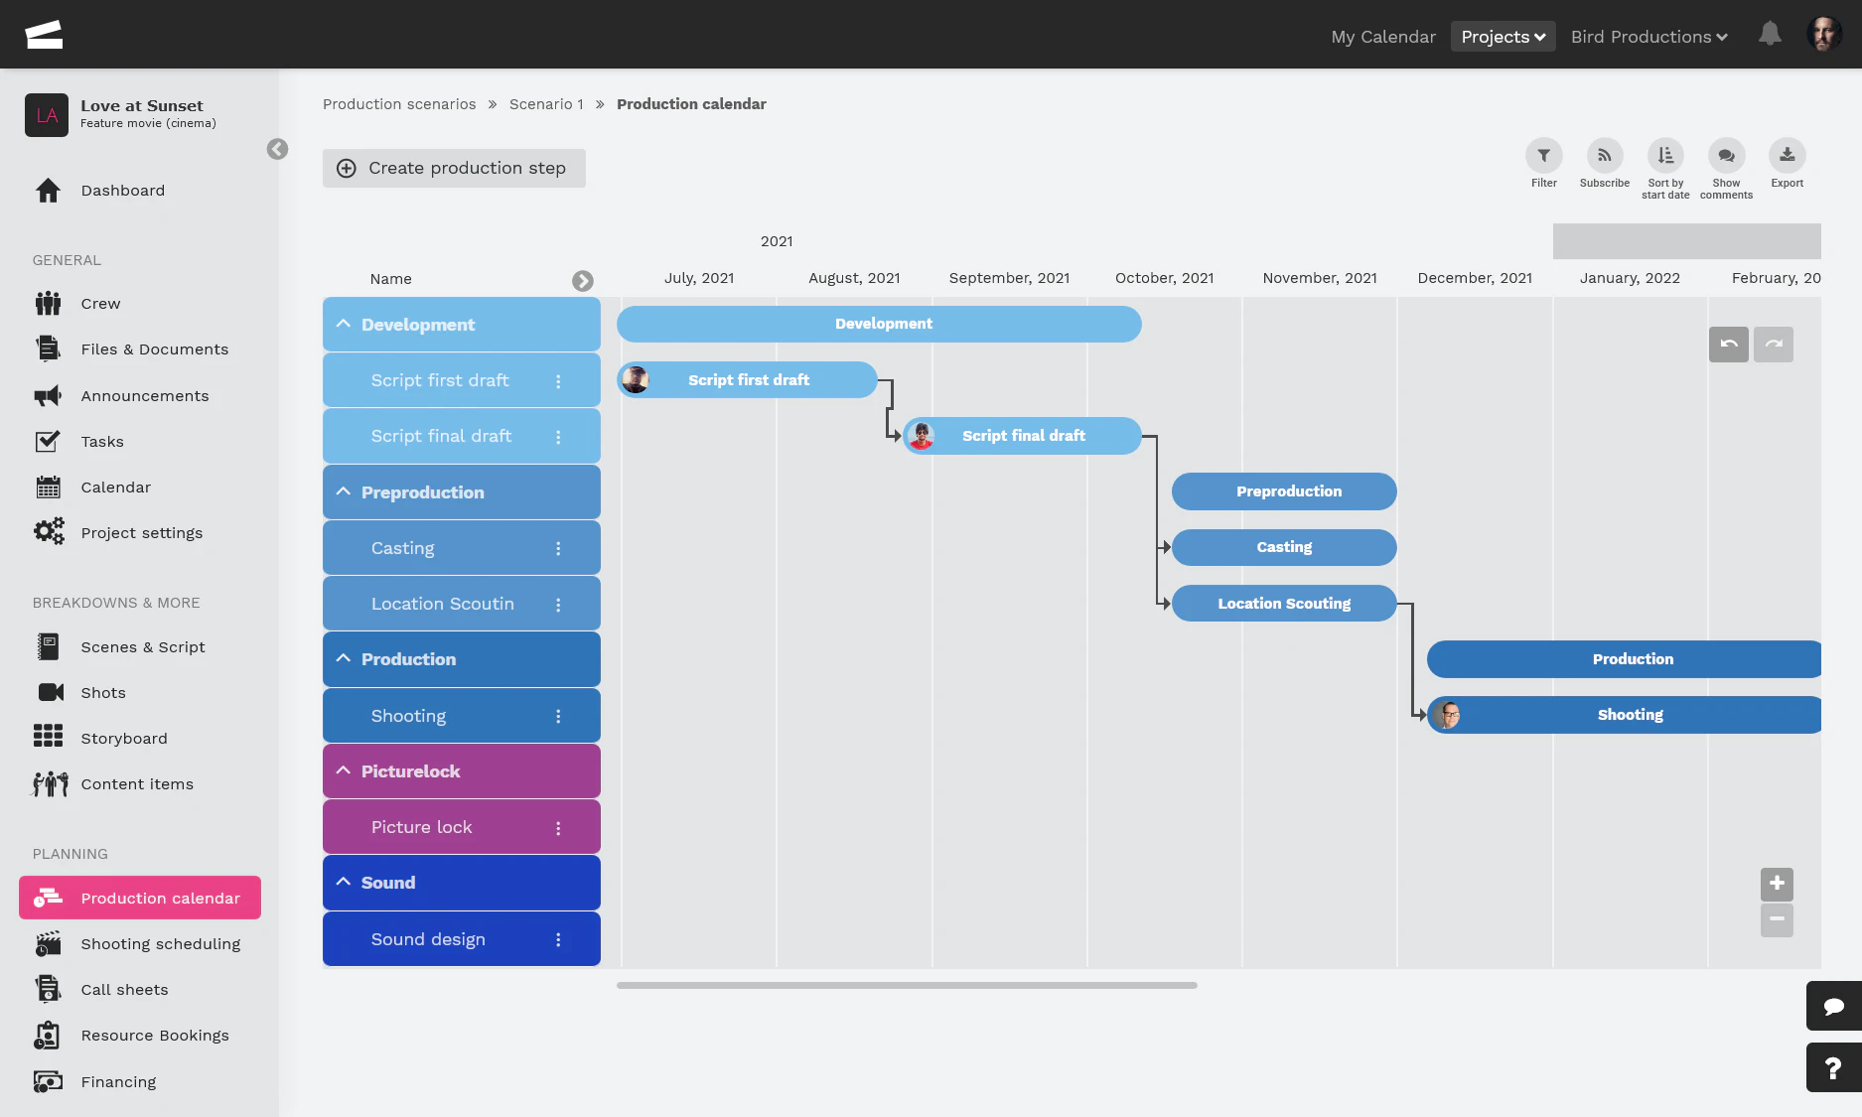The height and width of the screenshot is (1117, 1862).
Task: Select the Location Scouting gantt bar
Action: (x=1283, y=604)
